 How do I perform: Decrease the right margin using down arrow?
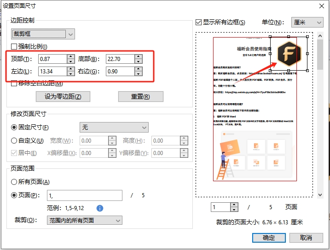pos(138,74)
